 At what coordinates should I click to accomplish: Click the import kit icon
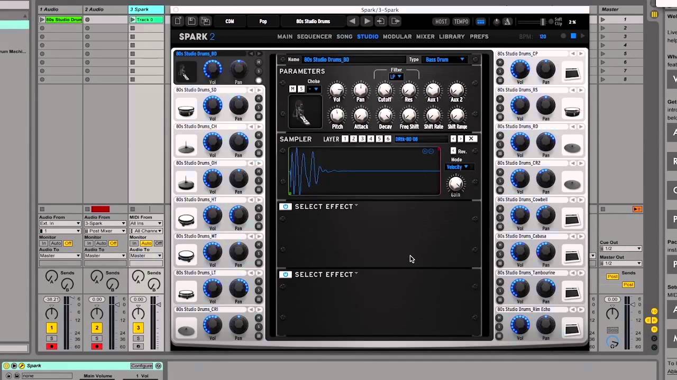[x=380, y=21]
